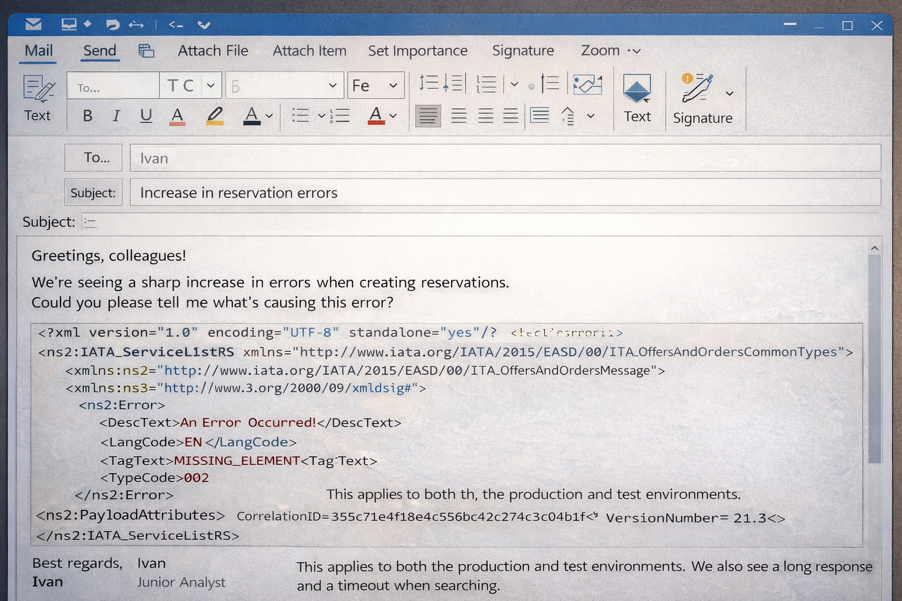Open the Attach Item menu
The width and height of the screenshot is (902, 601).
pos(309,50)
